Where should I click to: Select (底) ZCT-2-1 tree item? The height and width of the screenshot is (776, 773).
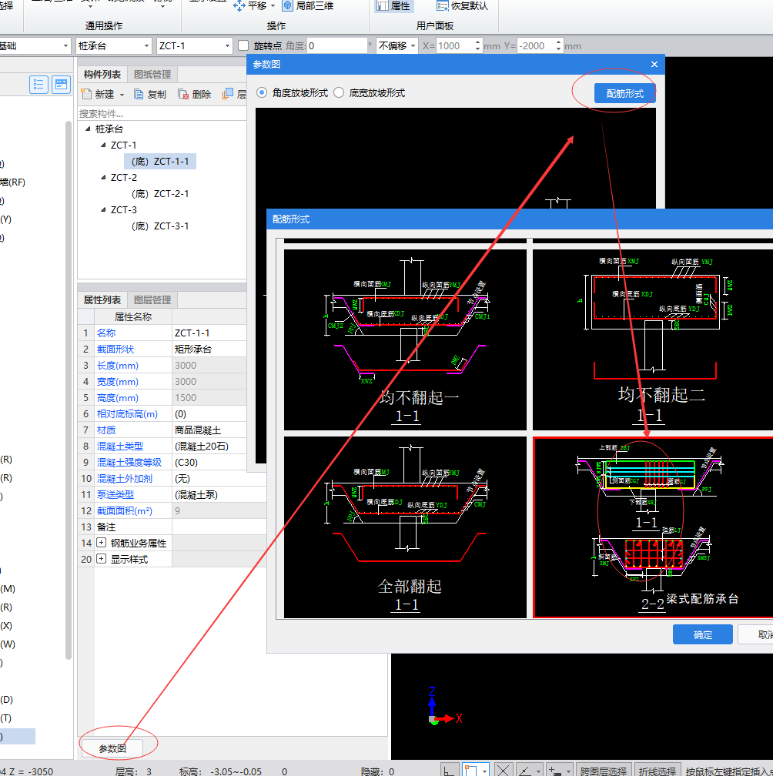160,193
